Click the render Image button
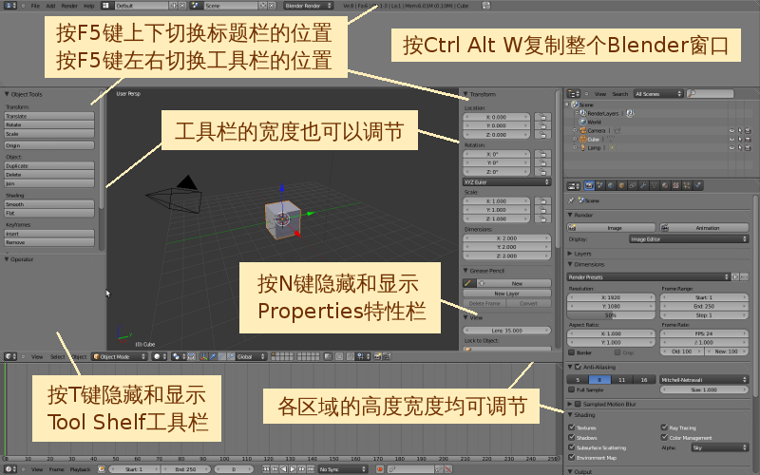Screen dimensions: 760x475 (x=611, y=227)
